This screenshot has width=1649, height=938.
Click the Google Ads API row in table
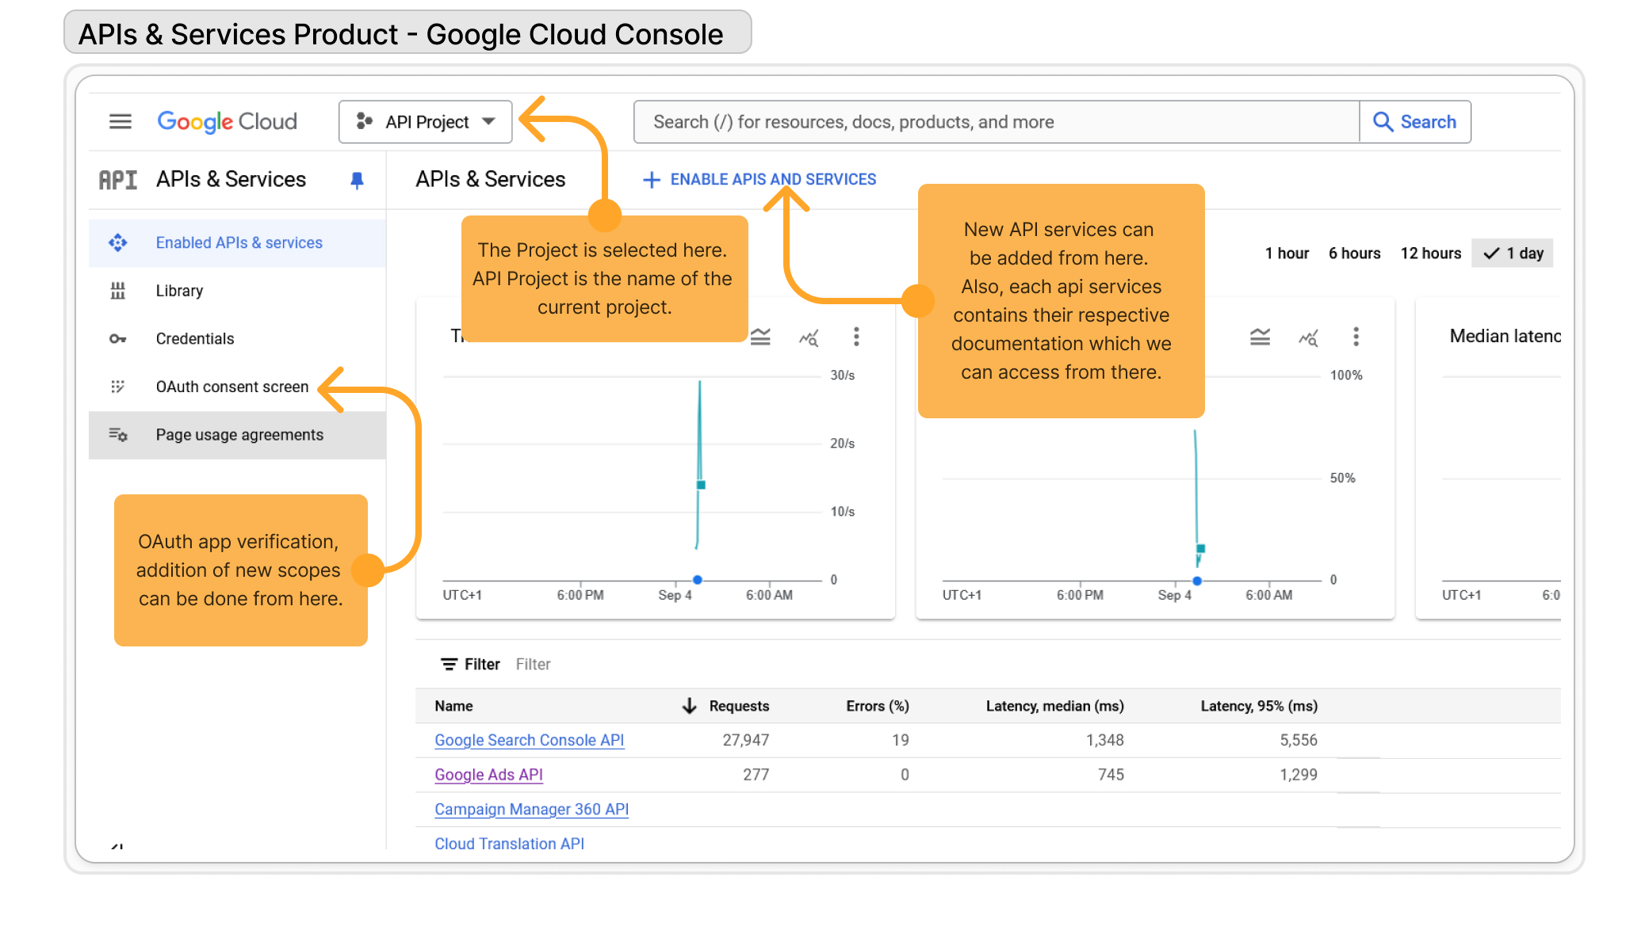click(x=488, y=774)
